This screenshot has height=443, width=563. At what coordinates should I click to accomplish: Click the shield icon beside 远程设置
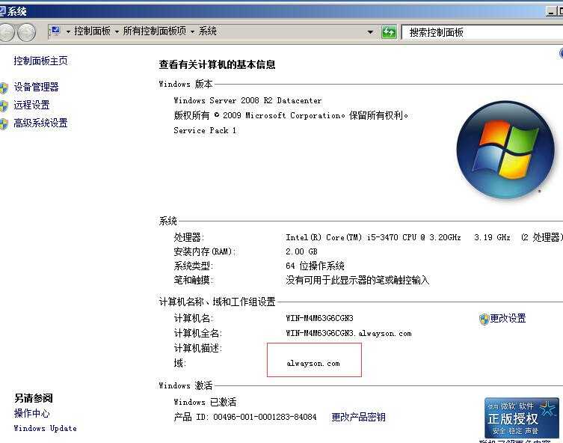point(4,106)
